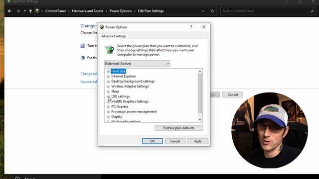Open Control Panel breadcrumb

[x=55, y=11]
